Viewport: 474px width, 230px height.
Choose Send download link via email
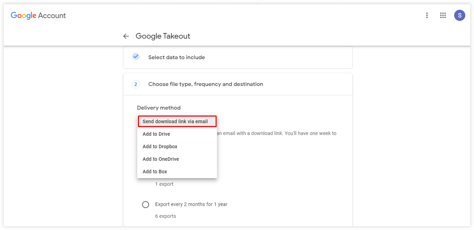pos(177,121)
